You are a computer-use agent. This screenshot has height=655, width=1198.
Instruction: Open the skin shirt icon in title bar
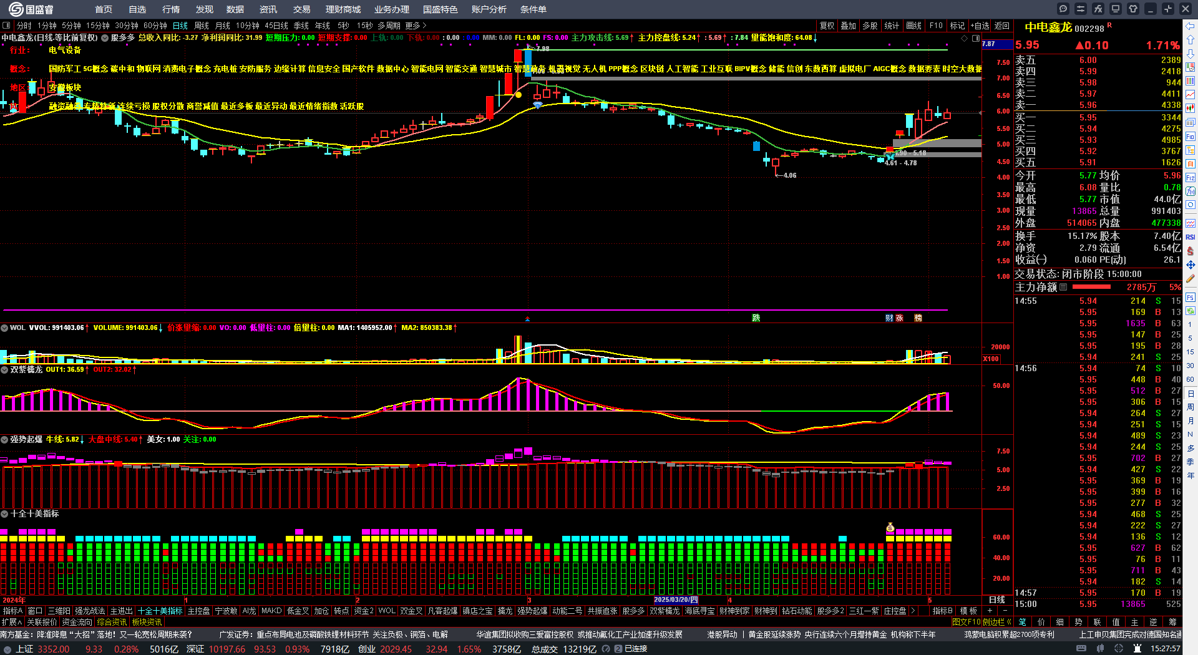click(x=1133, y=9)
